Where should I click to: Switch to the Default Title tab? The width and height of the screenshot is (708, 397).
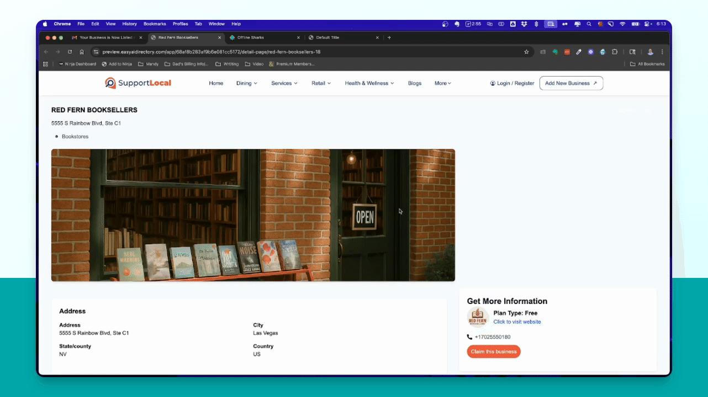pos(344,37)
